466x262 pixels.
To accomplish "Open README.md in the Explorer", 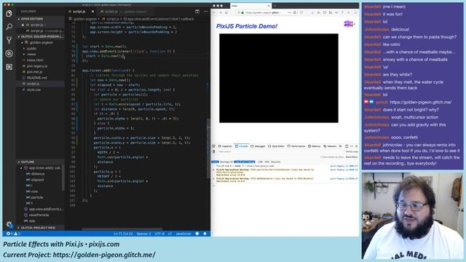I will 37,78.
